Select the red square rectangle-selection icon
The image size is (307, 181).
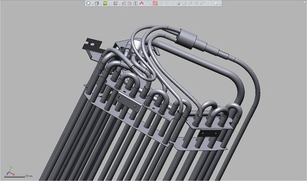[155, 3]
